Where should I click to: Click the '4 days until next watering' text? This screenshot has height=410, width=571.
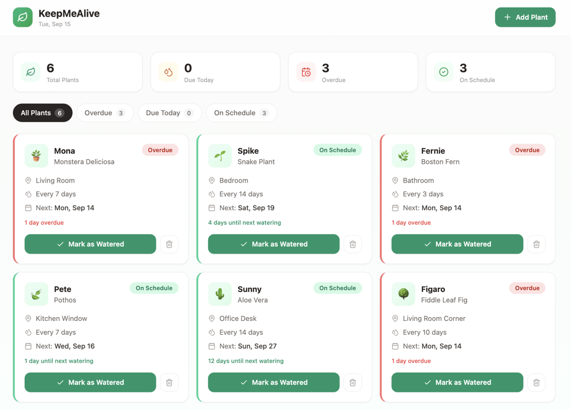(x=245, y=223)
